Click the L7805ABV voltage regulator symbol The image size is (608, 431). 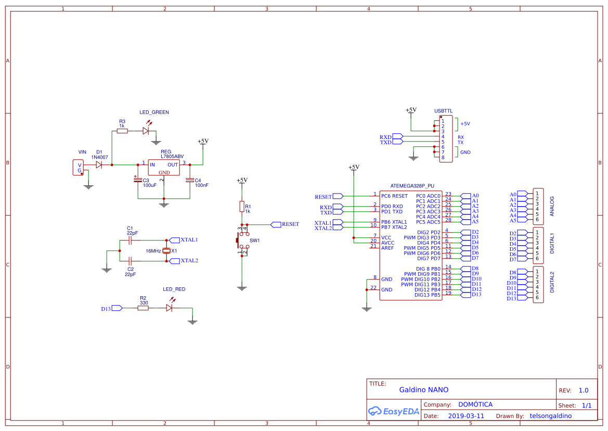[x=163, y=168]
